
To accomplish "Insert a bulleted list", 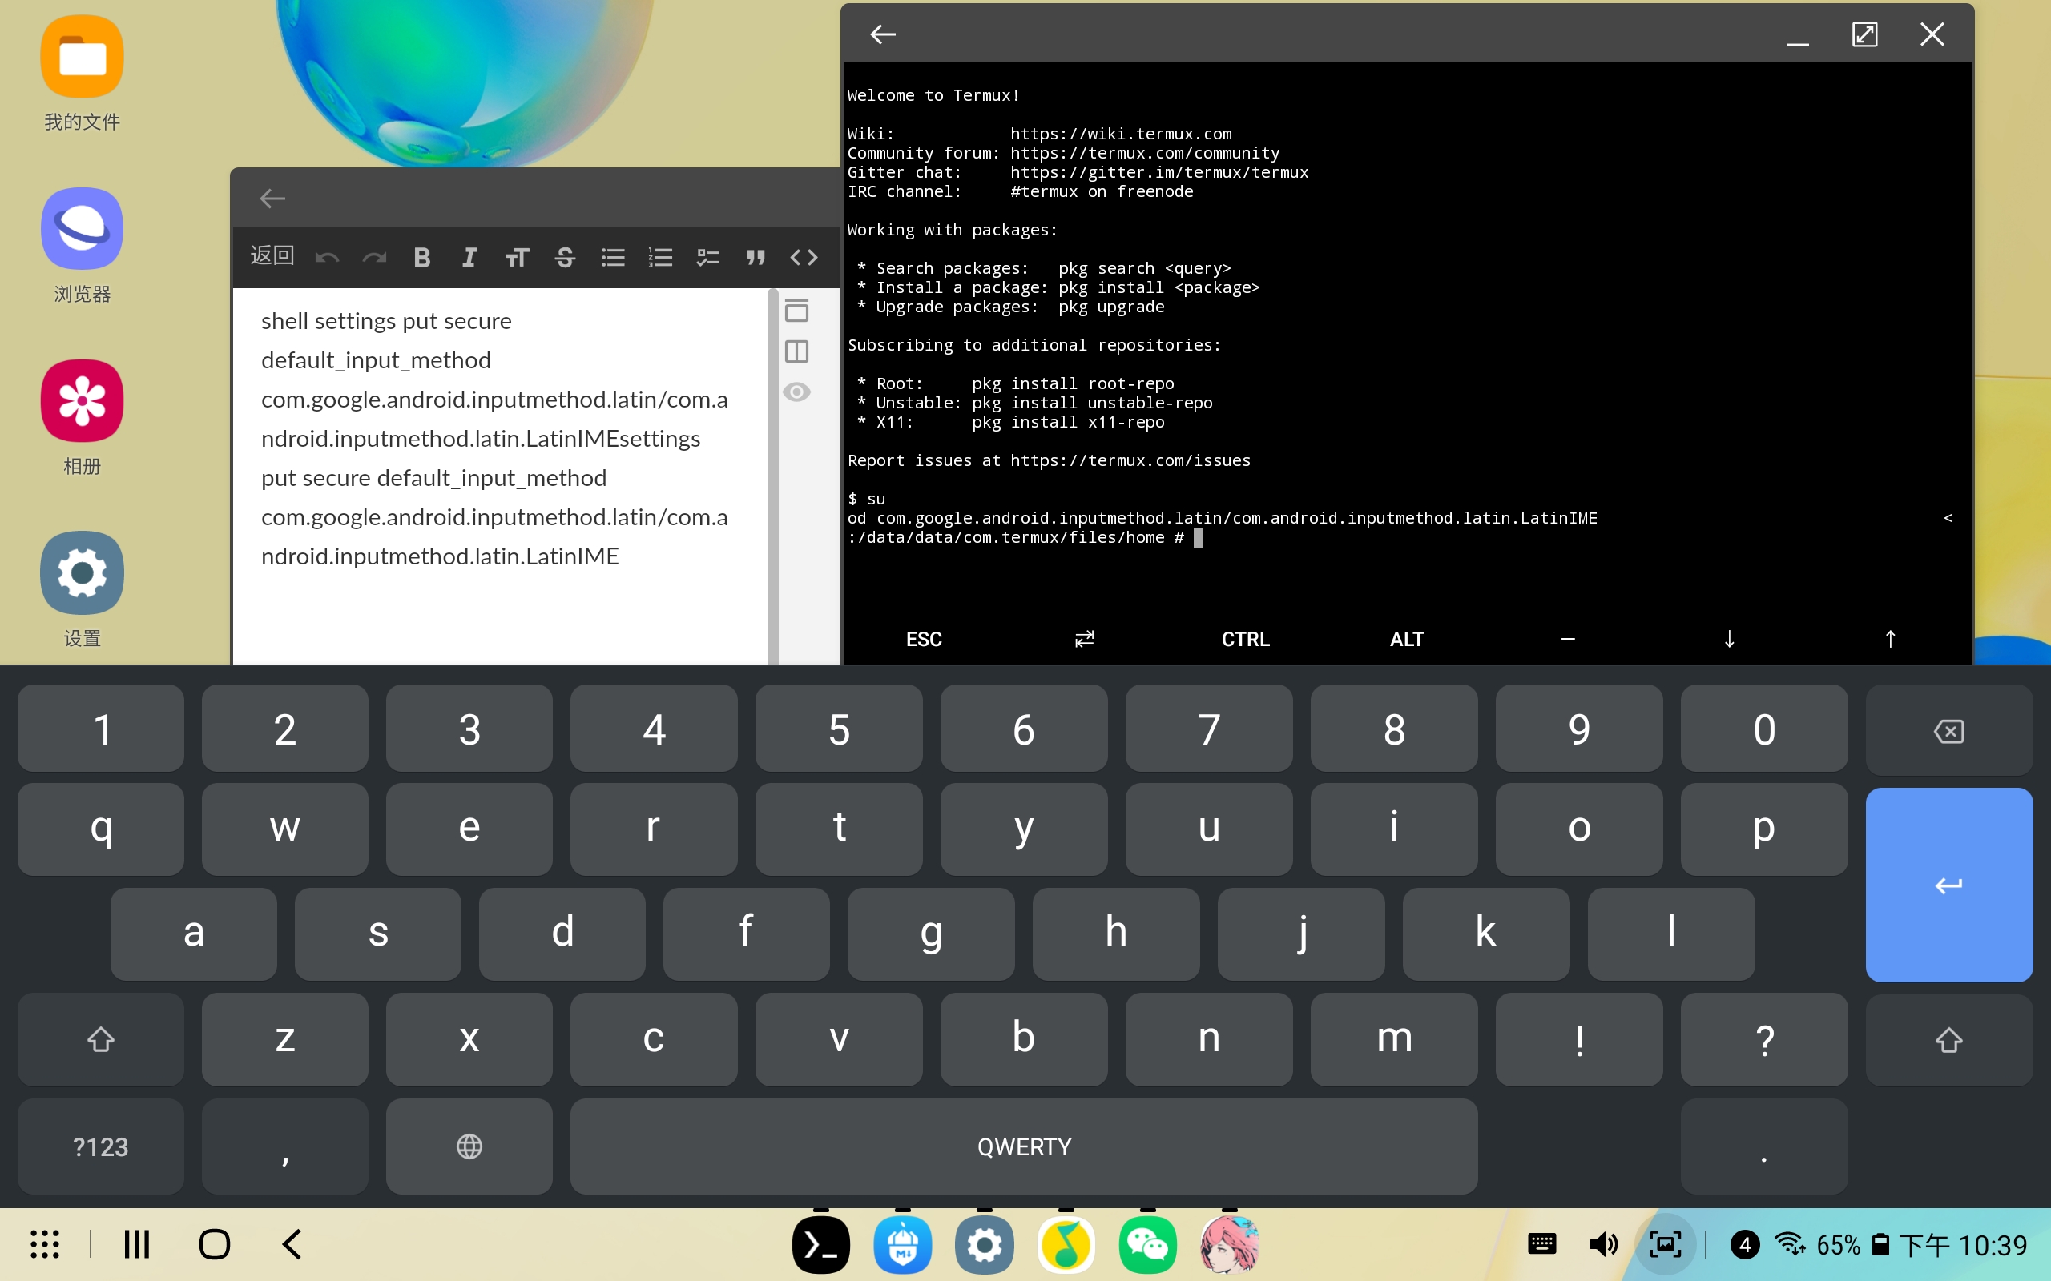I will coord(613,257).
